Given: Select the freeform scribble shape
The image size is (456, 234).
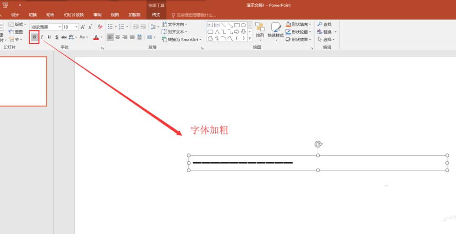Looking at the screenshot, I should click(217, 38).
